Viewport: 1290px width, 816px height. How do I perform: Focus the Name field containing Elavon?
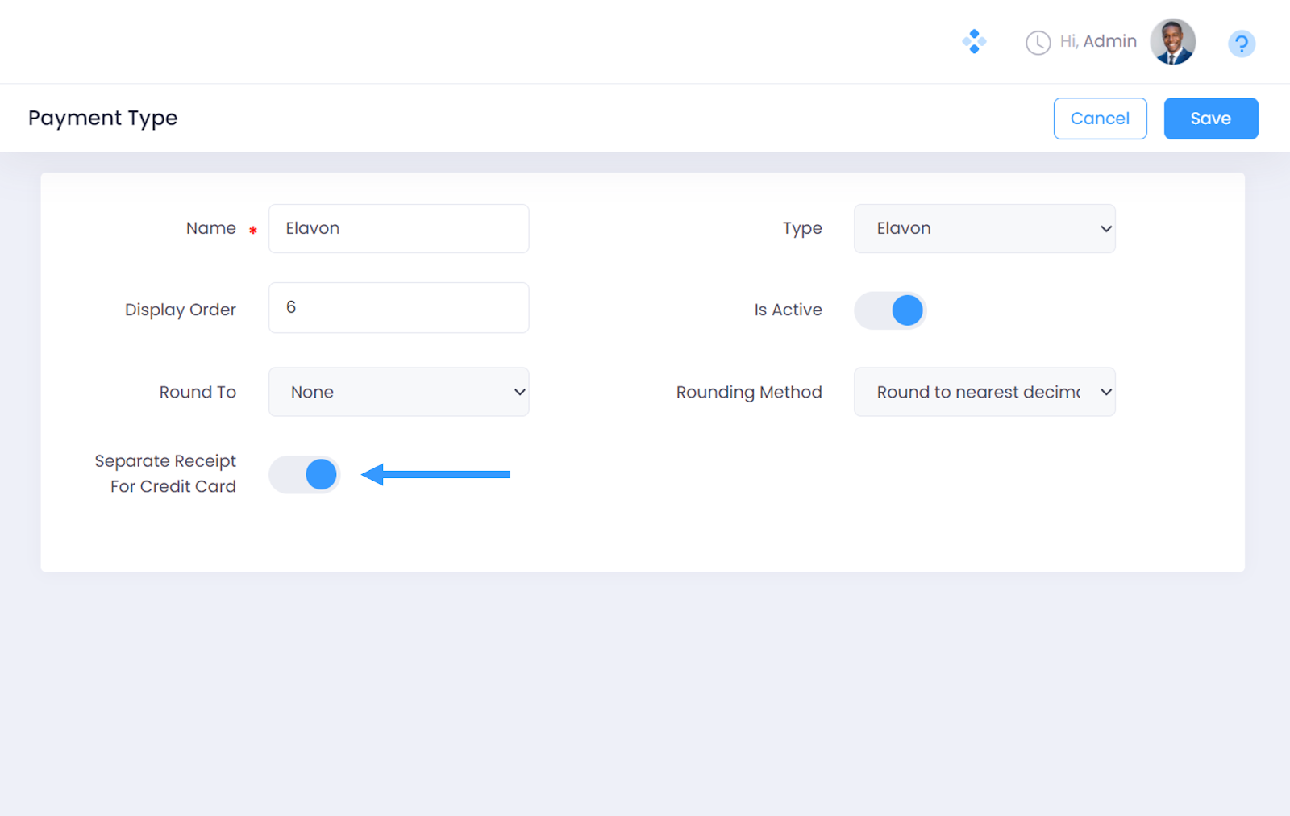pyautogui.click(x=399, y=229)
